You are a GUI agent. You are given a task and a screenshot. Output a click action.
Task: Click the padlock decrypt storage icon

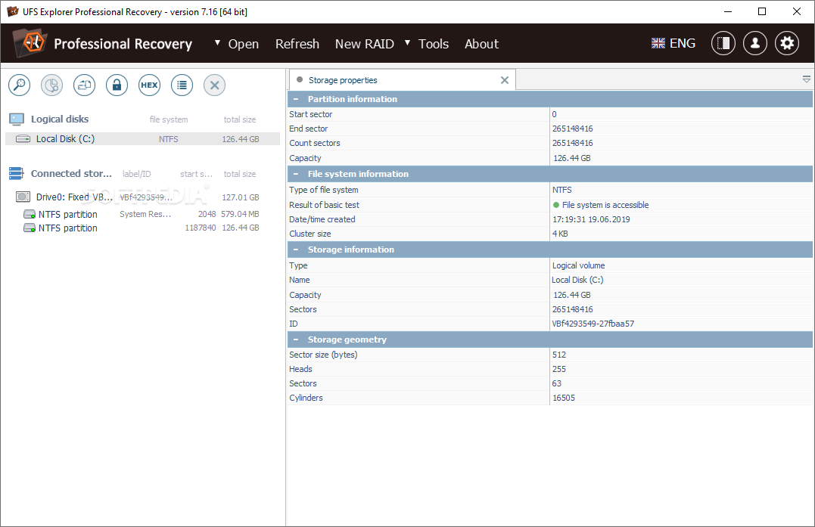(x=117, y=85)
